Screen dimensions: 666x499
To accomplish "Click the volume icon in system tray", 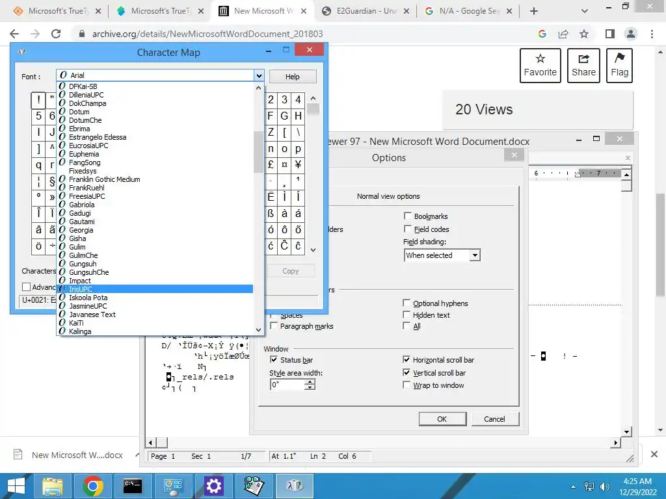I will 605,486.
